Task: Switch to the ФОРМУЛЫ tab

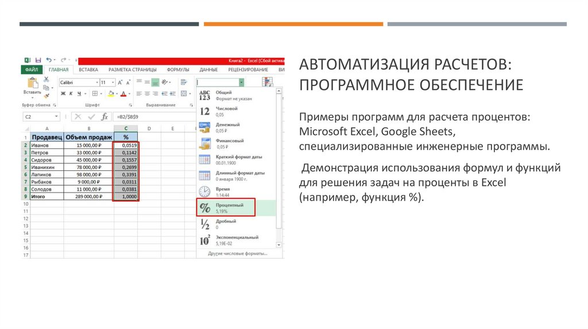Action: pyautogui.click(x=178, y=69)
